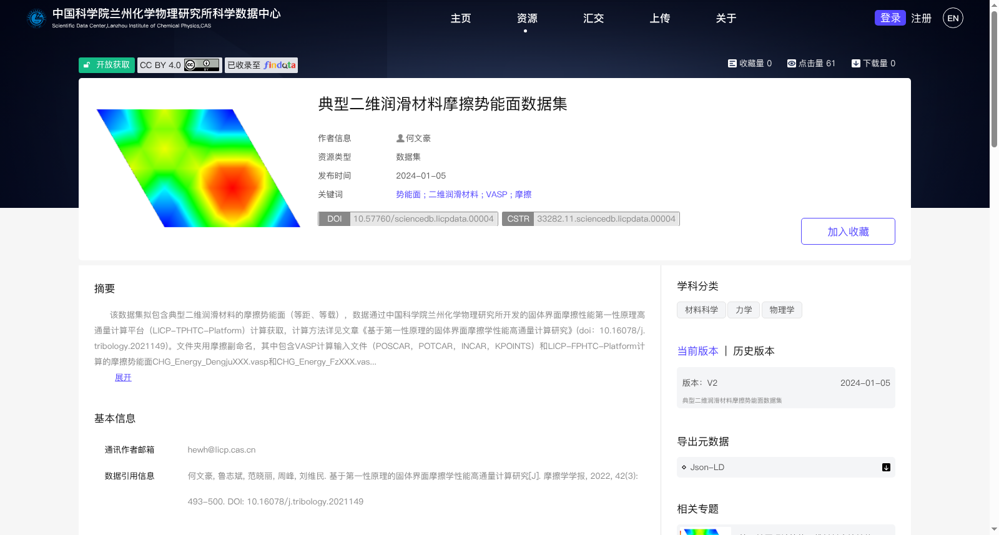Screen dimensions: 999x535
Task: Click the 材料科学 subject tag
Action: (701, 310)
